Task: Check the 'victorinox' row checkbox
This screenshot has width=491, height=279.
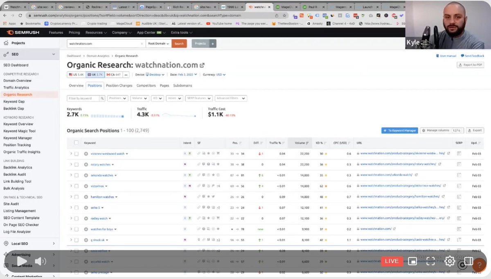Action: click(76, 186)
